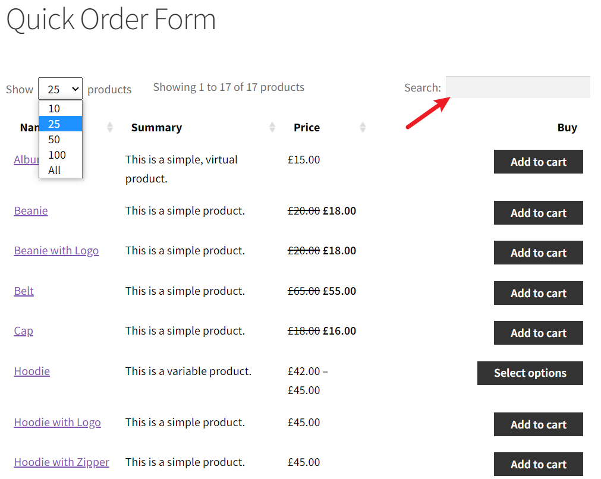The width and height of the screenshot is (601, 479).
Task: Choose 100 in the products dropdown
Action: click(x=61, y=155)
